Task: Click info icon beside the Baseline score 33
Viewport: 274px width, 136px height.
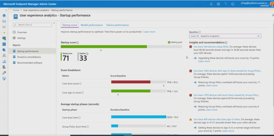Action: 87,54
